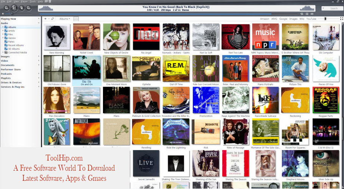Go forward with the right arrow icon

pos(49,19)
